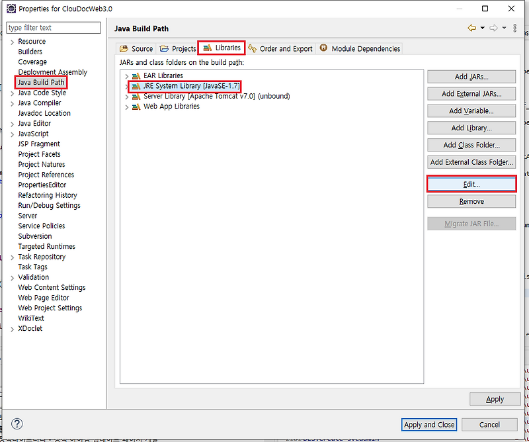The width and height of the screenshot is (529, 442).
Task: Click the back navigation arrow icon
Action: tap(472, 28)
